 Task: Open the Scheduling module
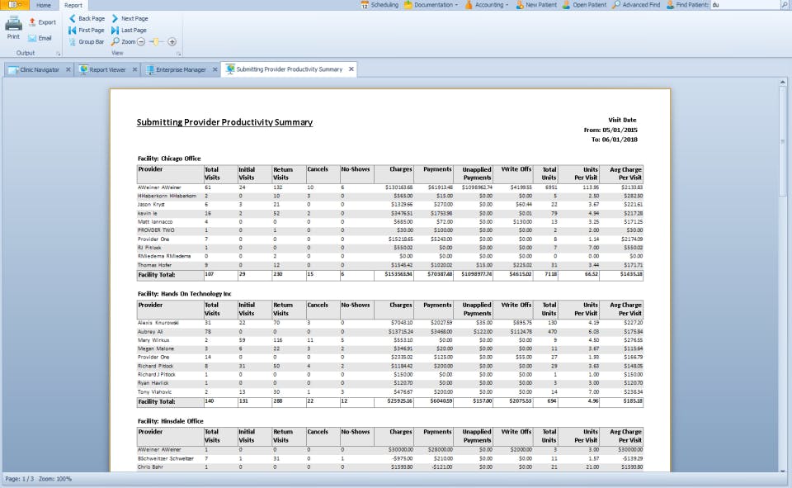[x=379, y=5]
